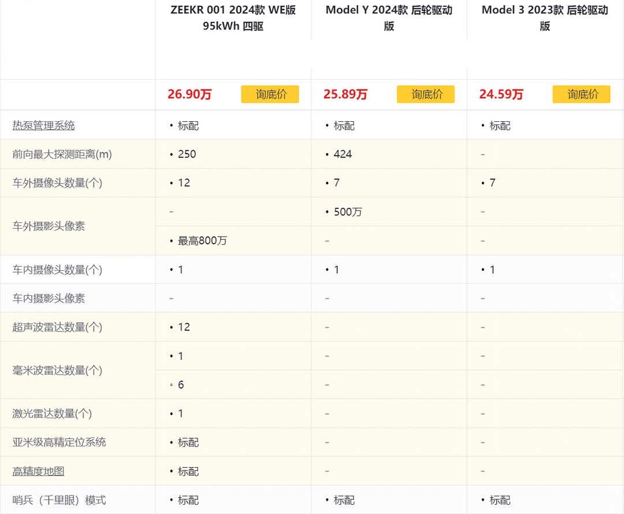Click the 亚米级高精定位系统 row label
The image size is (624, 514).
tap(60, 442)
